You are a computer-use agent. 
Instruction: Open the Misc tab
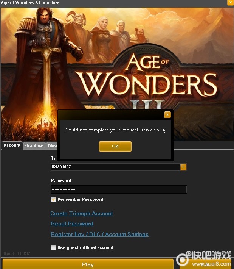click(53, 145)
